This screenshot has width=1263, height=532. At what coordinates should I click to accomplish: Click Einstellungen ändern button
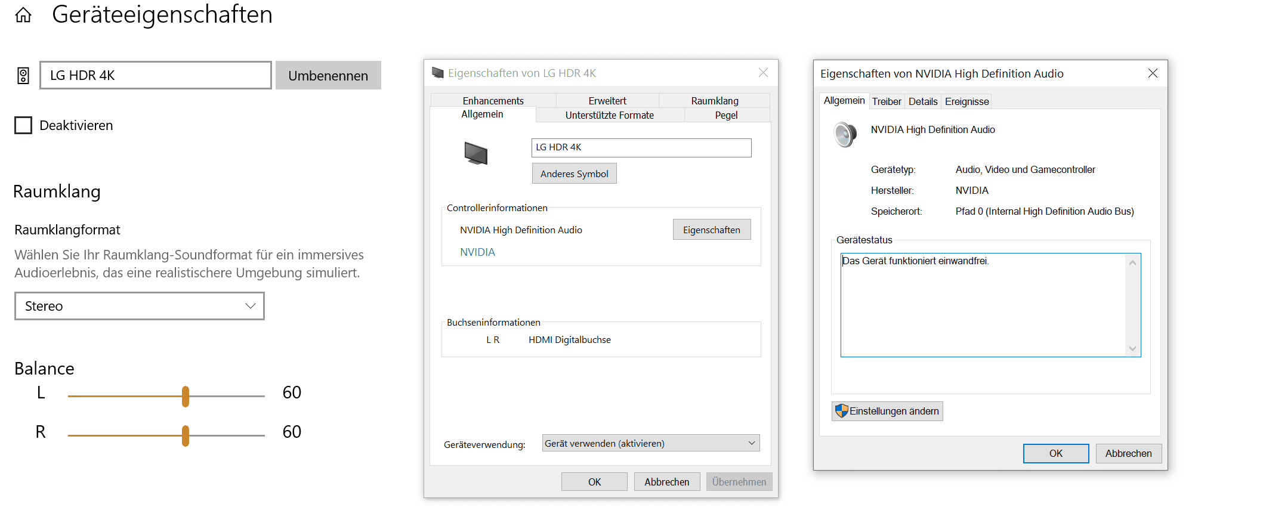(887, 411)
